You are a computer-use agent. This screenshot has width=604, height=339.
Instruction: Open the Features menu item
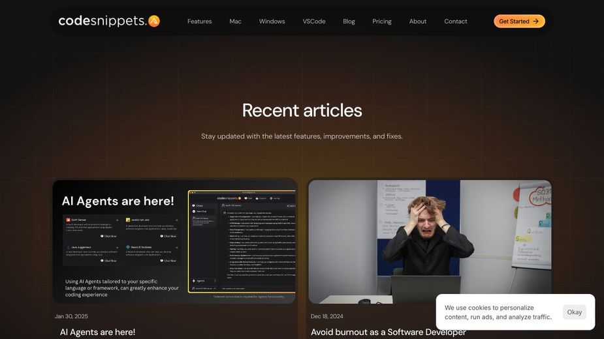tap(199, 22)
